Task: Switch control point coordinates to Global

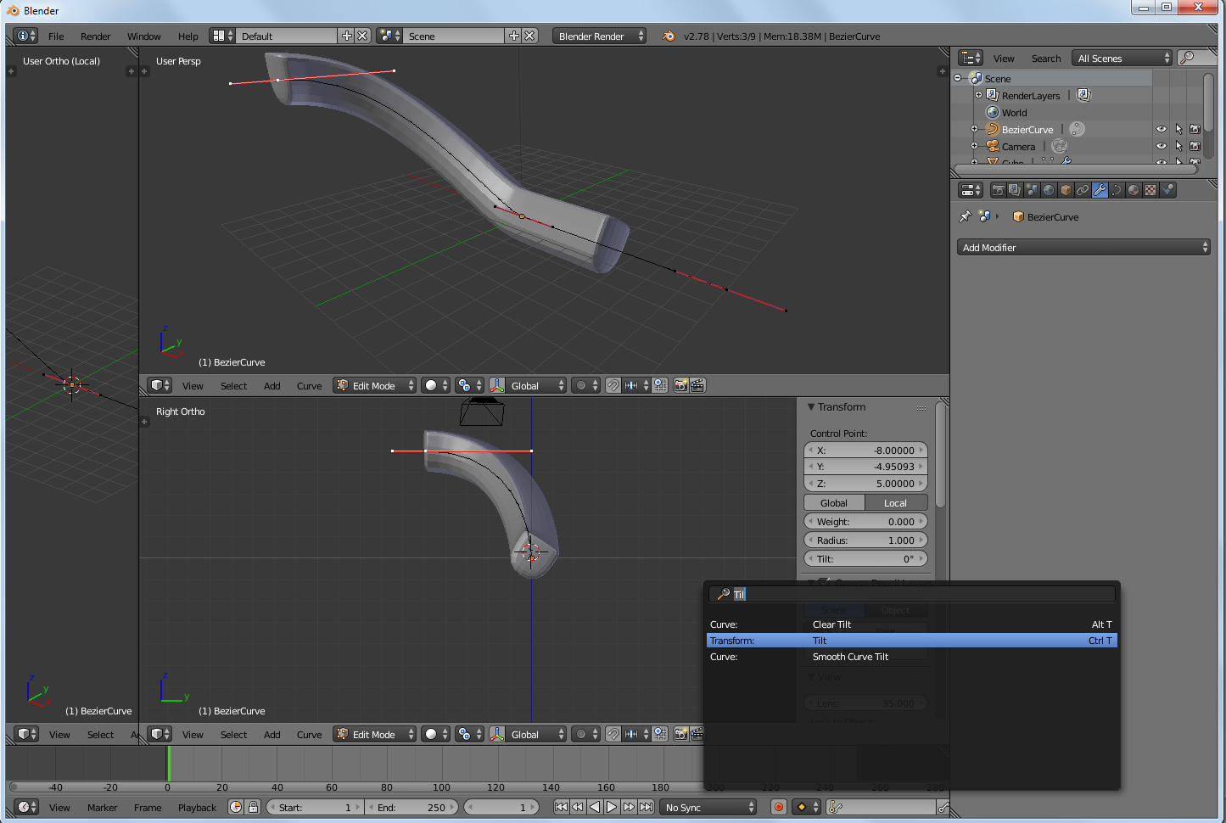Action: tap(834, 503)
